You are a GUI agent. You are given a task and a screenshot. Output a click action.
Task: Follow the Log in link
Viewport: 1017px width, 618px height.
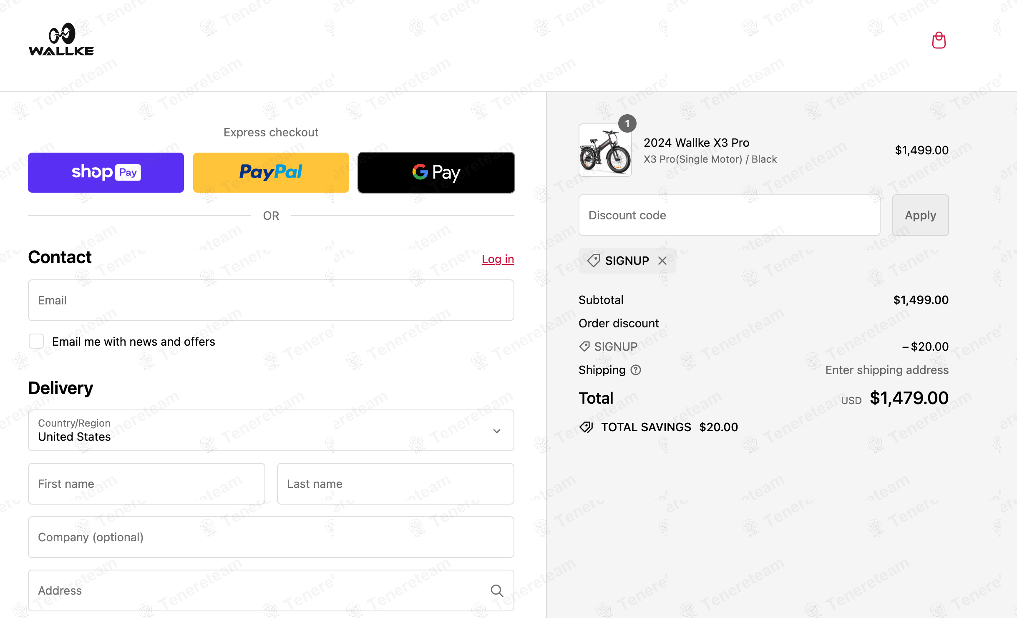pos(498,259)
